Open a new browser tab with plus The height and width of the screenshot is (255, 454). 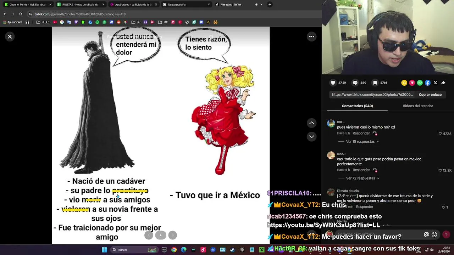coord(270,5)
